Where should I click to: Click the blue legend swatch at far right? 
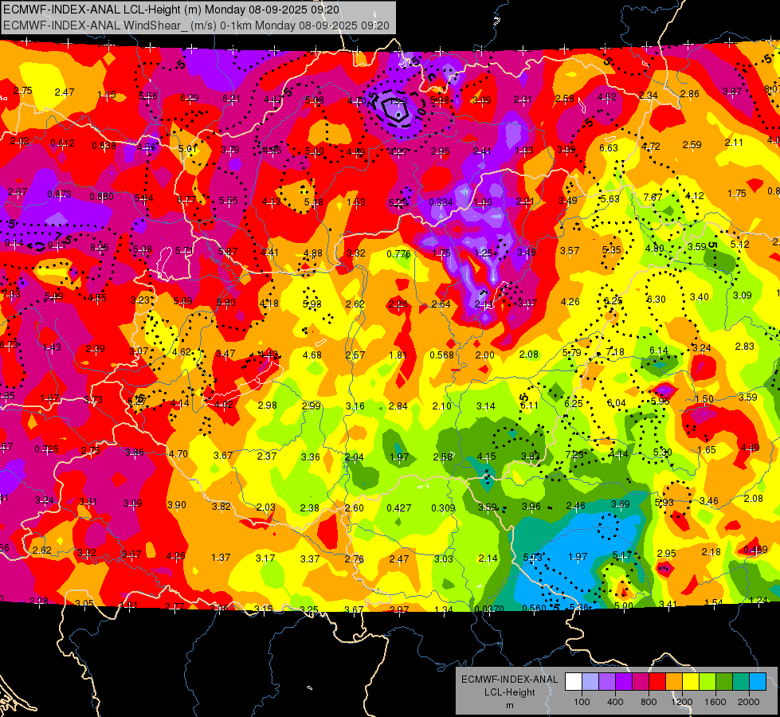(x=758, y=682)
